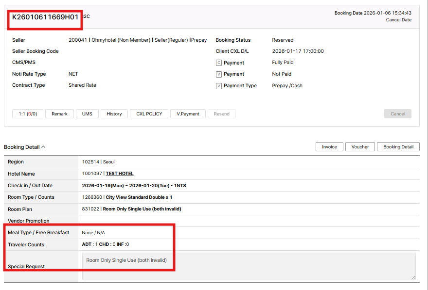Click the Booking Detail button at right
428x290 pixels.
(398, 147)
